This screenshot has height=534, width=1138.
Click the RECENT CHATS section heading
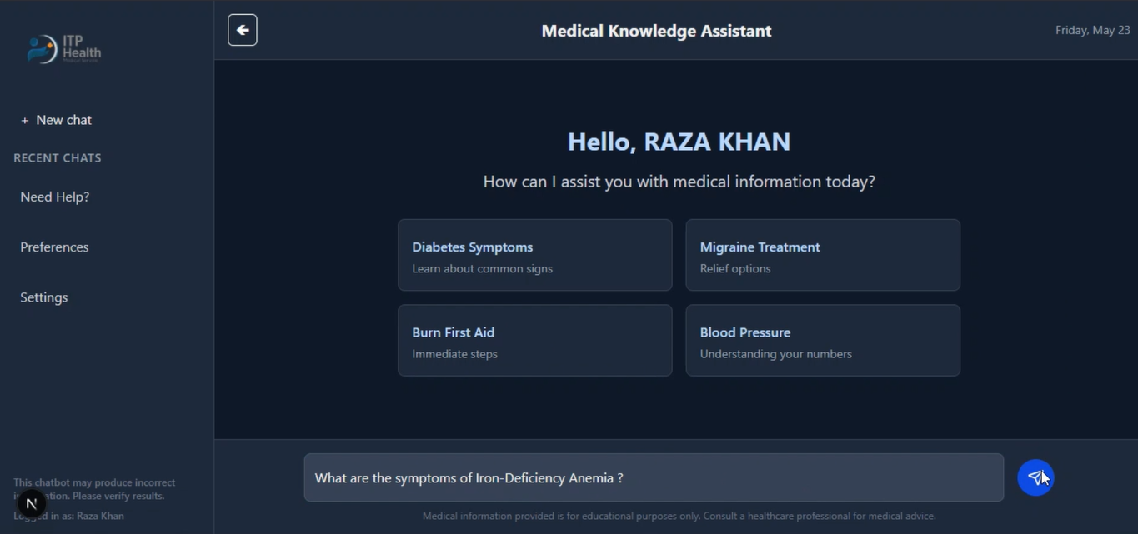pos(58,158)
